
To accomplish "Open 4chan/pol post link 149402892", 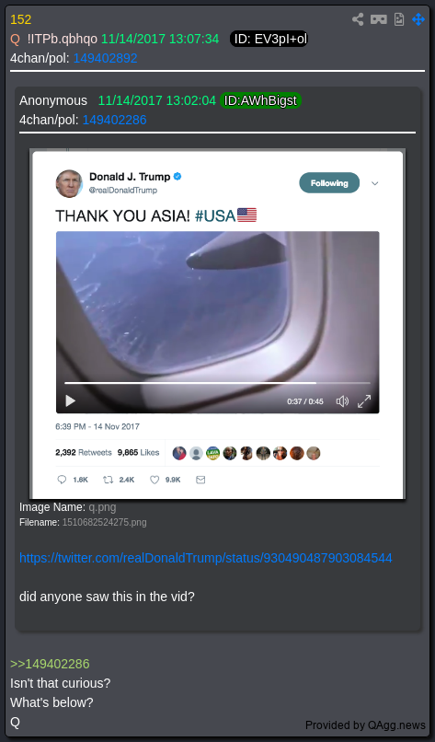I will click(106, 58).
